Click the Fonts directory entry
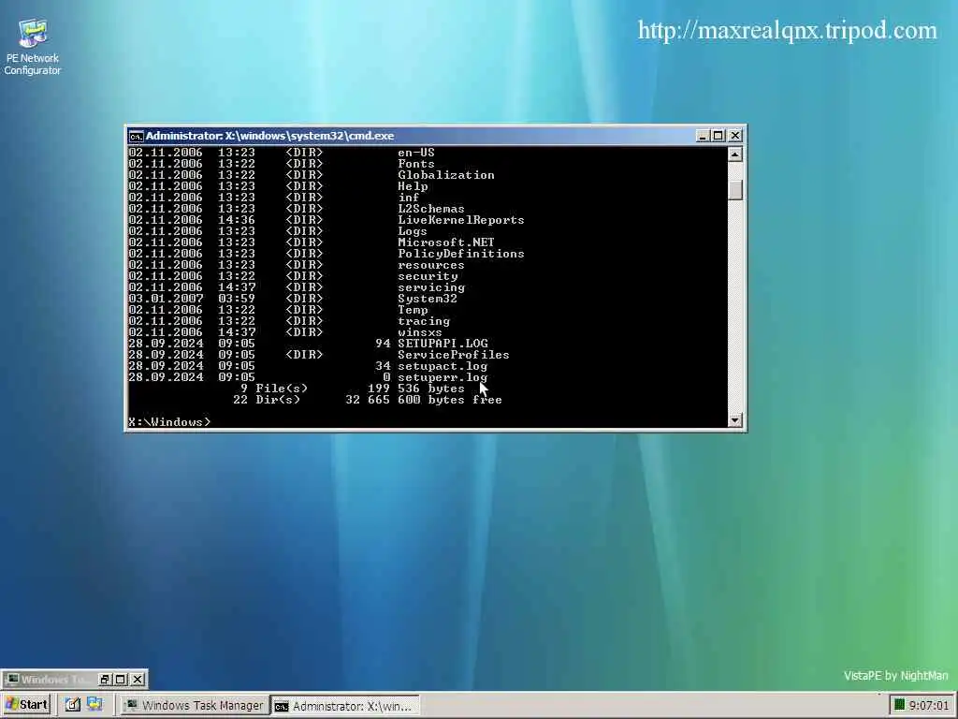The width and height of the screenshot is (958, 719). (416, 163)
